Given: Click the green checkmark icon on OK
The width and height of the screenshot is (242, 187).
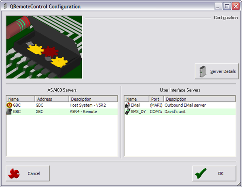Looking at the screenshot, I should 201,173.
